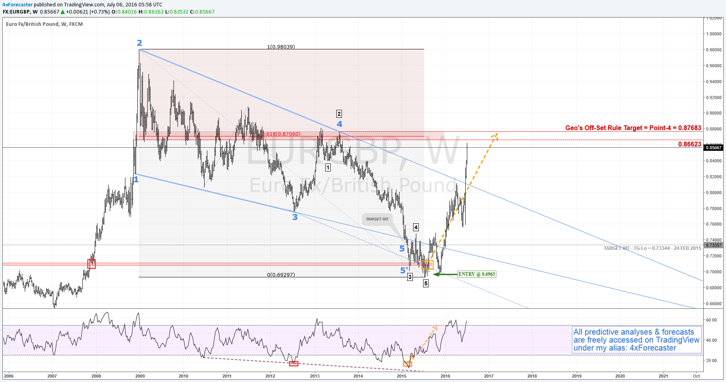Click boxed wave label 5 under entry arrow
The image size is (726, 382).
426,283
